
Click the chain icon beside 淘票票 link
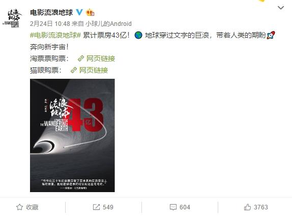click(81, 58)
